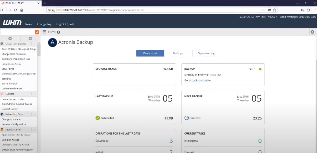Viewport: 317px width, 153px height.
Task: Click the collapse-all up arrow in sidebar
Action: pos(10,38)
